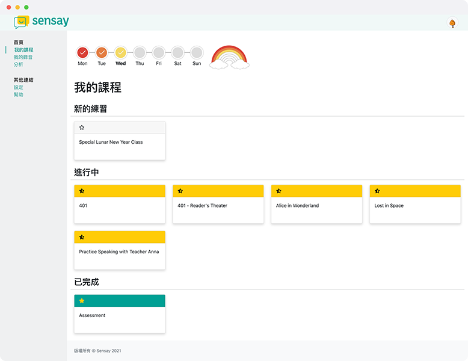Click the half star on Lost in Space
468x361 pixels.
377,191
